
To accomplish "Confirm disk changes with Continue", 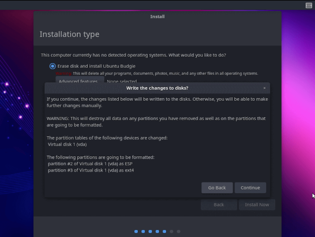I will 250,188.
